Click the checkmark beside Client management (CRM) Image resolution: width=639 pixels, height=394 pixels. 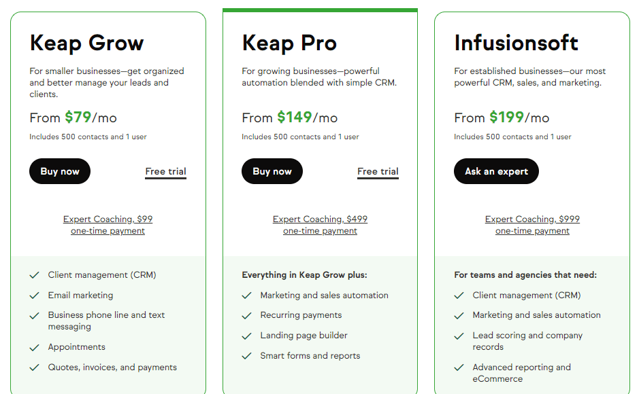click(x=34, y=275)
